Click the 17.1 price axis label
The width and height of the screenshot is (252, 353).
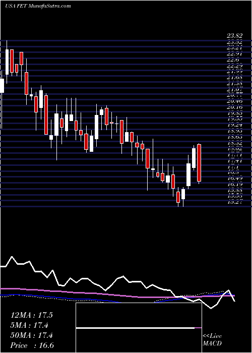[233, 166]
